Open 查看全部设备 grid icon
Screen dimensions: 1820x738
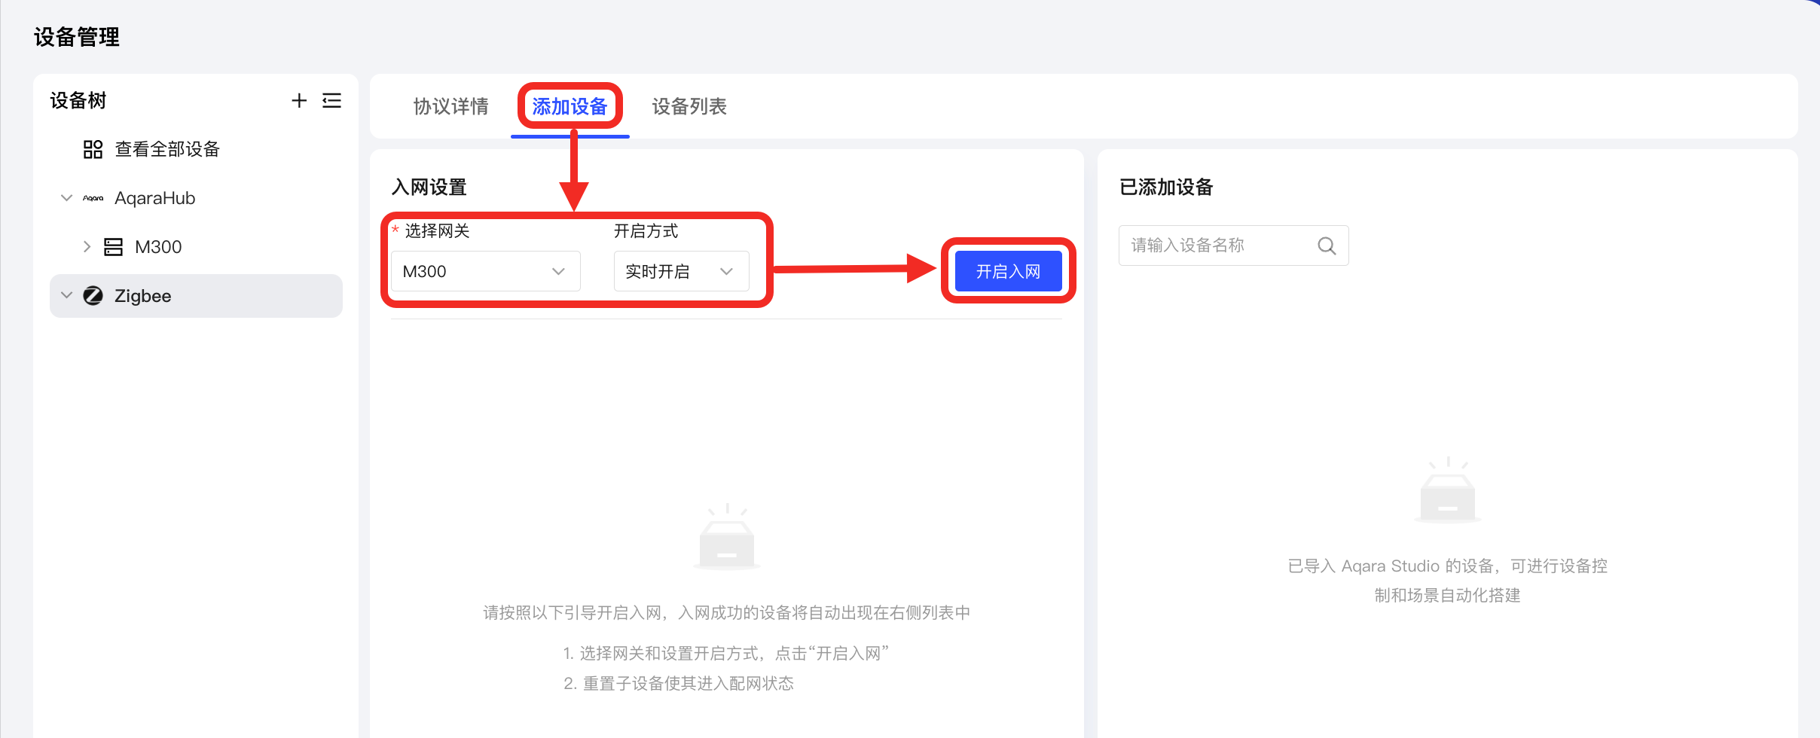(x=93, y=149)
